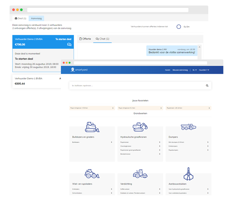This screenshot has width=240, height=203.
Task: Open the Knikdumpers subcategory row
Action: click(188, 146)
